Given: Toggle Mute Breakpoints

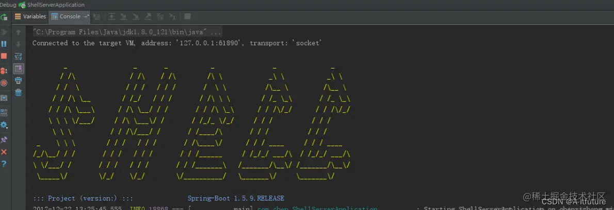Looking at the screenshot, I should click(x=4, y=83).
